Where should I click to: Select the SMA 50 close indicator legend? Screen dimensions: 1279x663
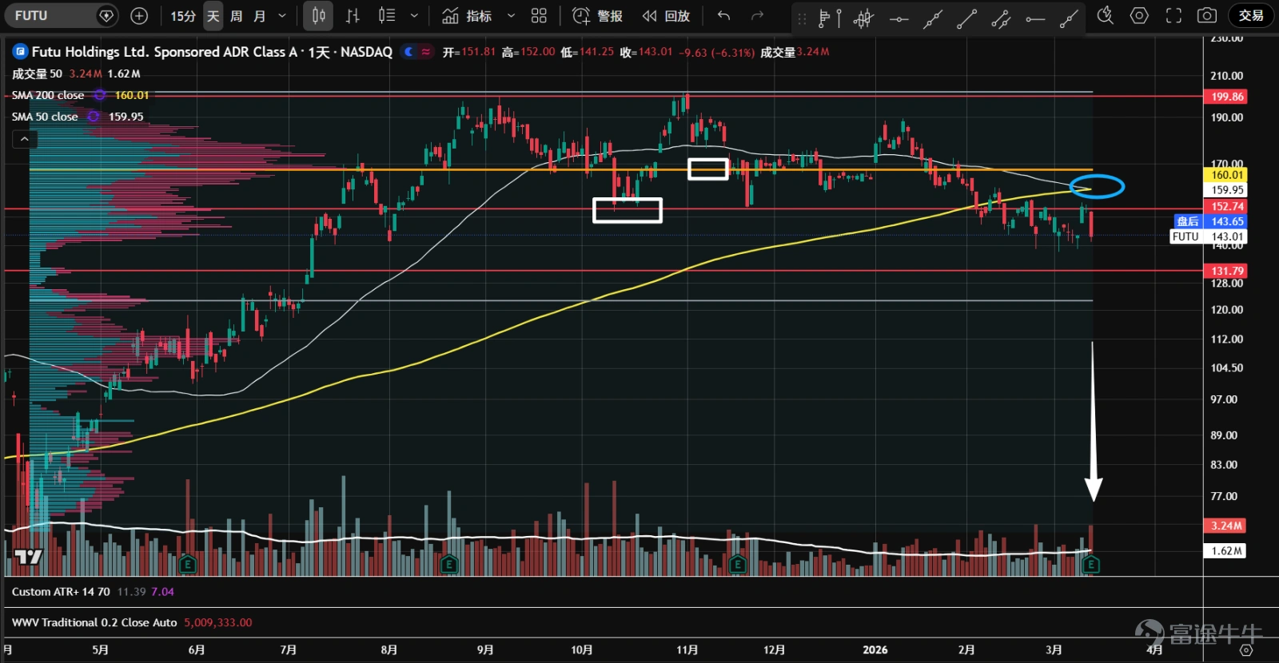(45, 117)
